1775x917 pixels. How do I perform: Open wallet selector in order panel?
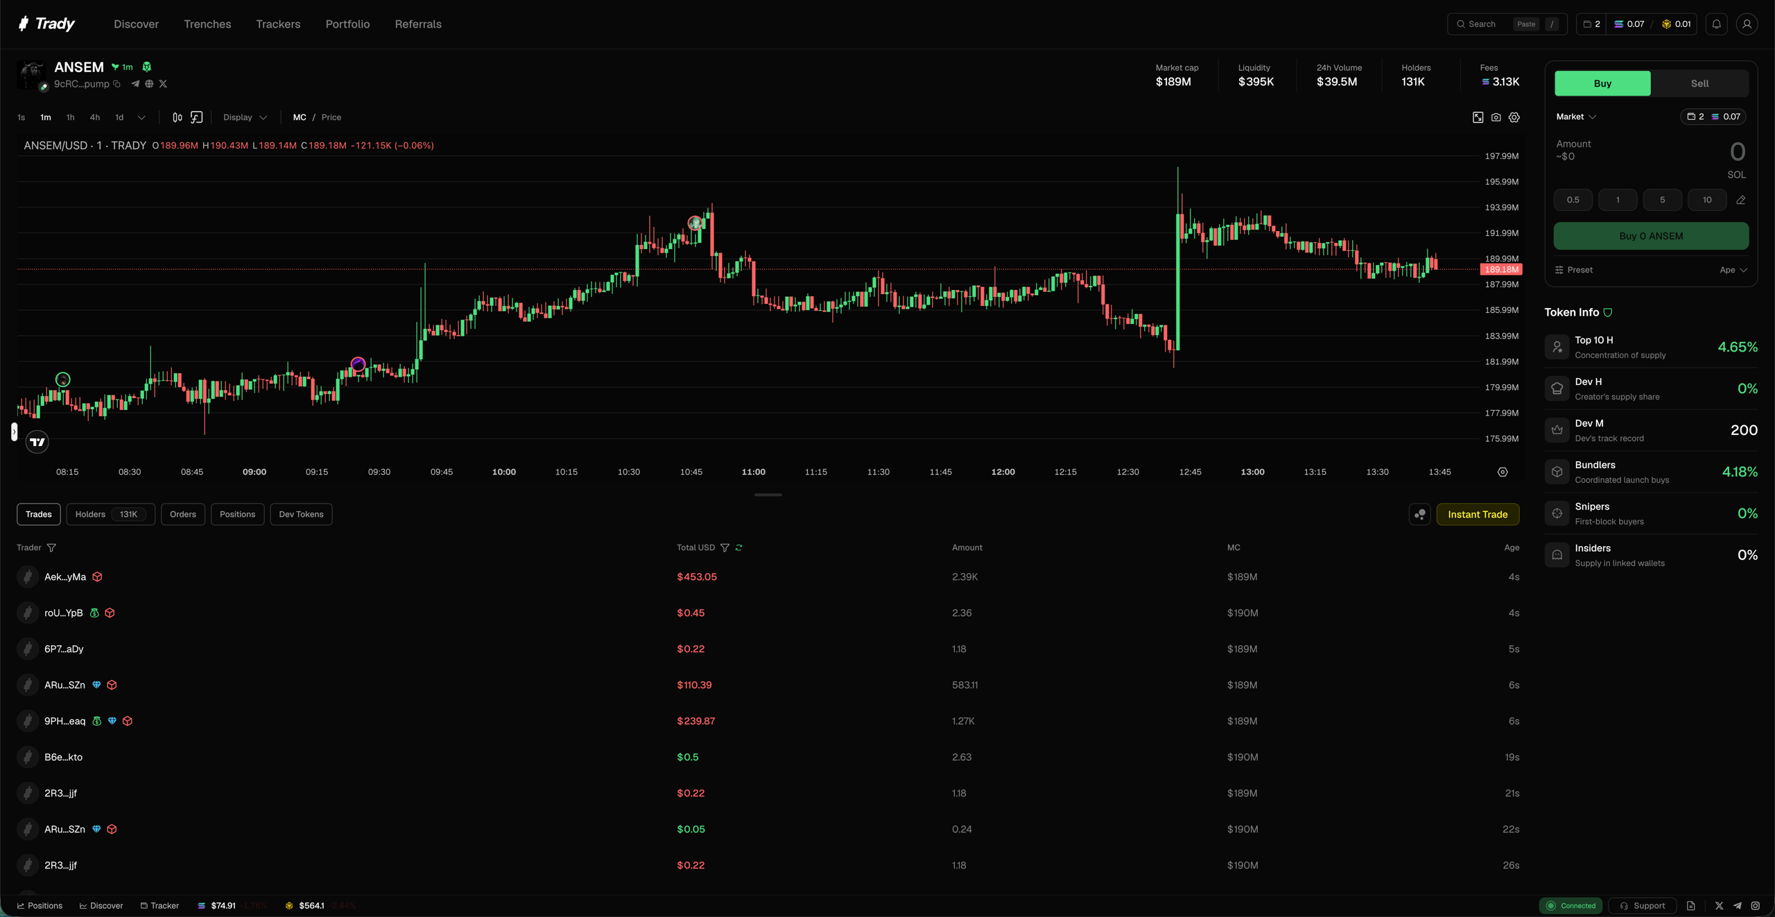(1713, 117)
